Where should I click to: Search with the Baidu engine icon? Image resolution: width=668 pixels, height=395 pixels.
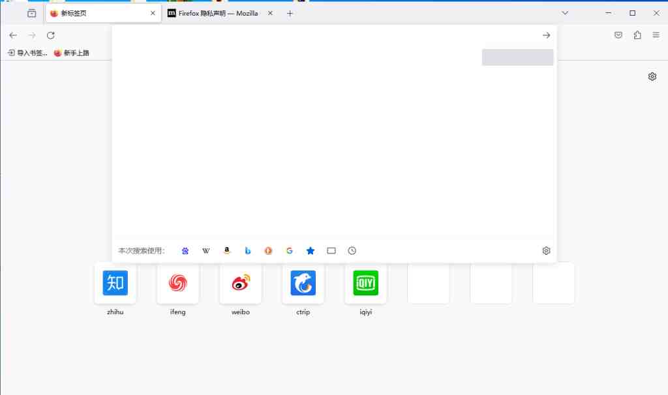[185, 250]
